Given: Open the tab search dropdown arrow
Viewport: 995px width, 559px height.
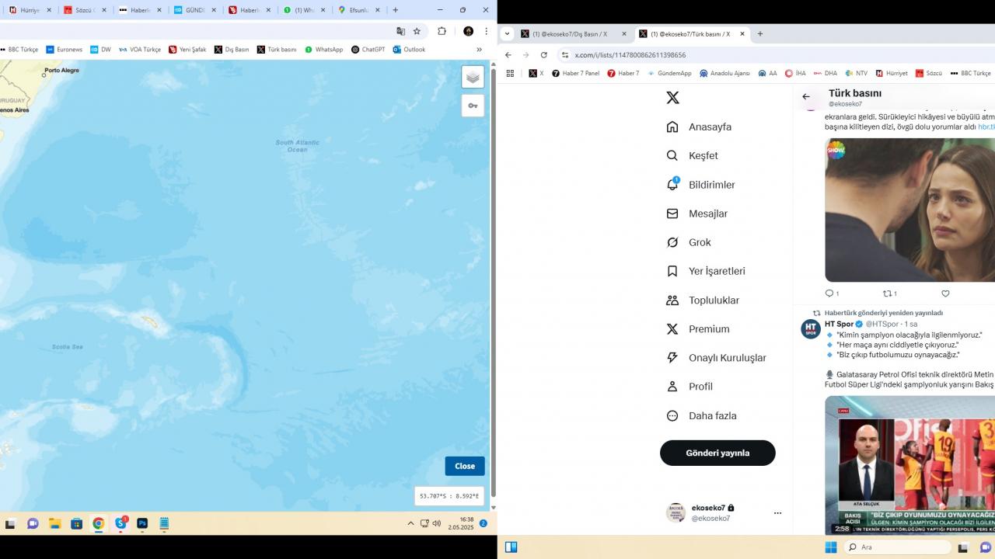Looking at the screenshot, I should pos(508,33).
